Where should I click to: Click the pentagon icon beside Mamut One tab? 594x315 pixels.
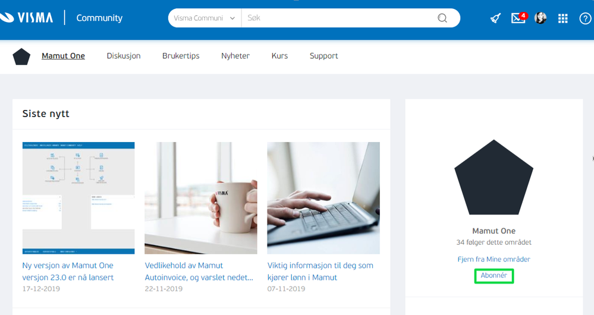point(21,56)
